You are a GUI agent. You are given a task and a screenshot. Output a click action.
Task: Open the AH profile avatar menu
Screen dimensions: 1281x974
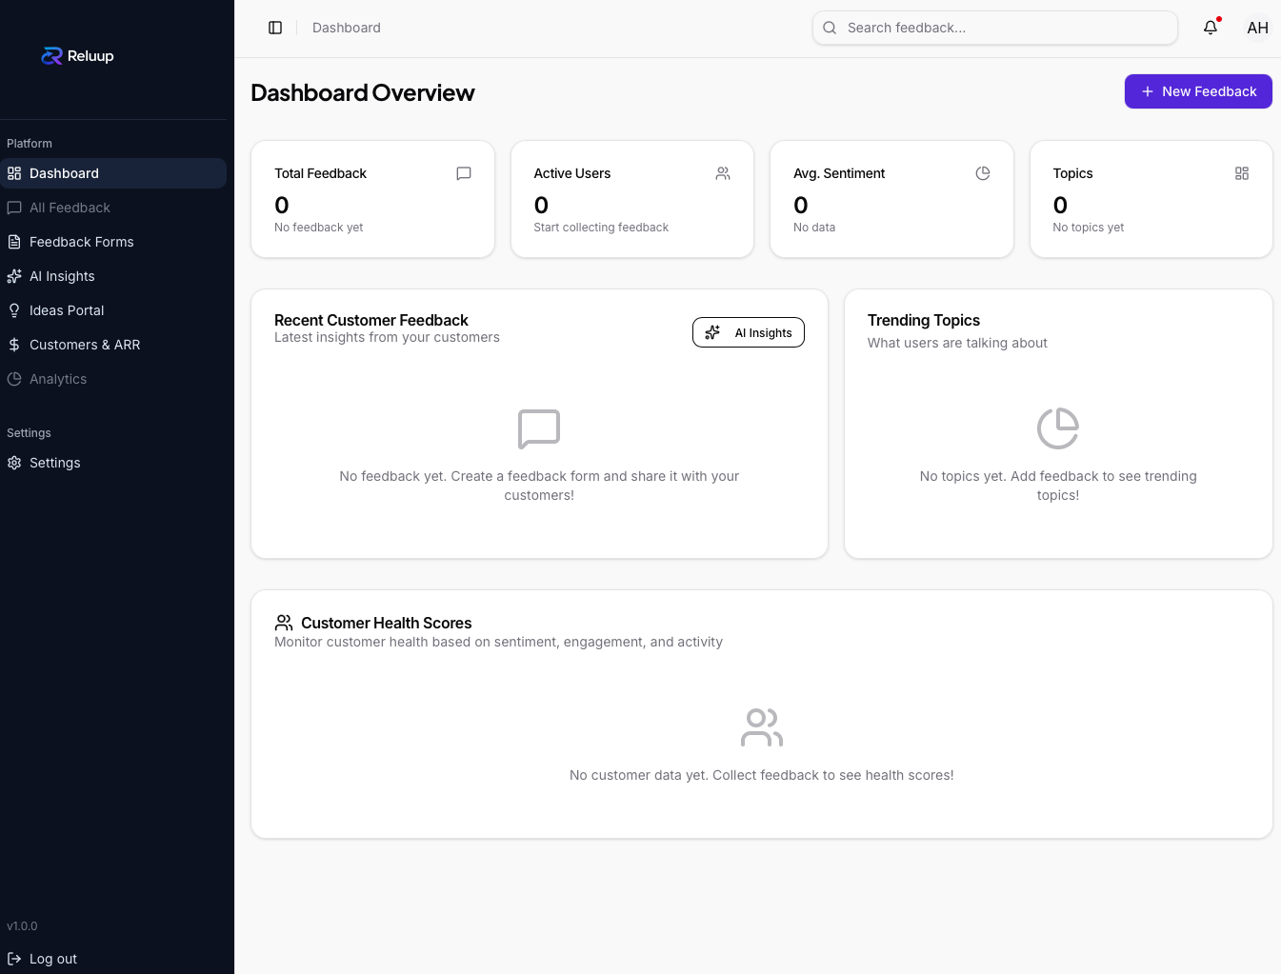point(1257,28)
